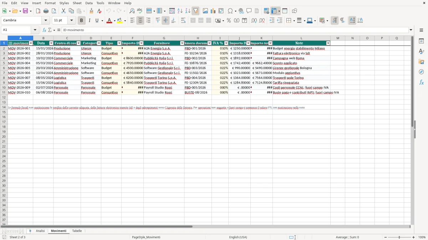This screenshot has width=428, height=240.
Task: Adjust the zoom slider in the status bar
Action: tap(399, 237)
